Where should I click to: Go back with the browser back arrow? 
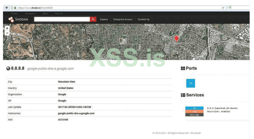tap(7, 8)
